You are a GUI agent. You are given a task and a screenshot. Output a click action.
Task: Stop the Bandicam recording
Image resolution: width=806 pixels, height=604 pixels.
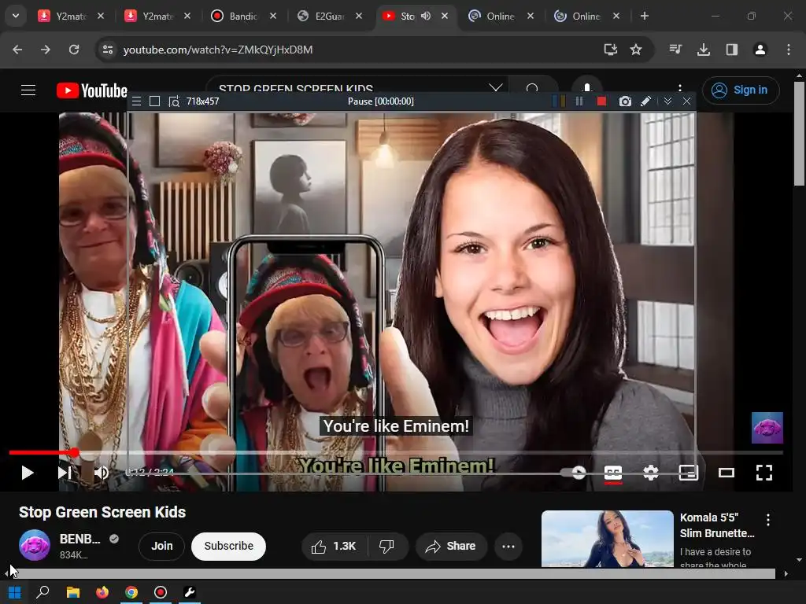(x=601, y=101)
